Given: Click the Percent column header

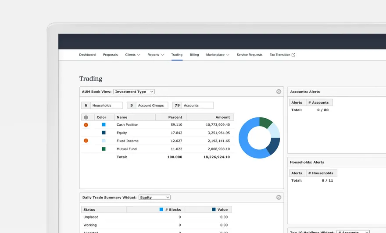Looking at the screenshot, I should [x=171, y=117].
